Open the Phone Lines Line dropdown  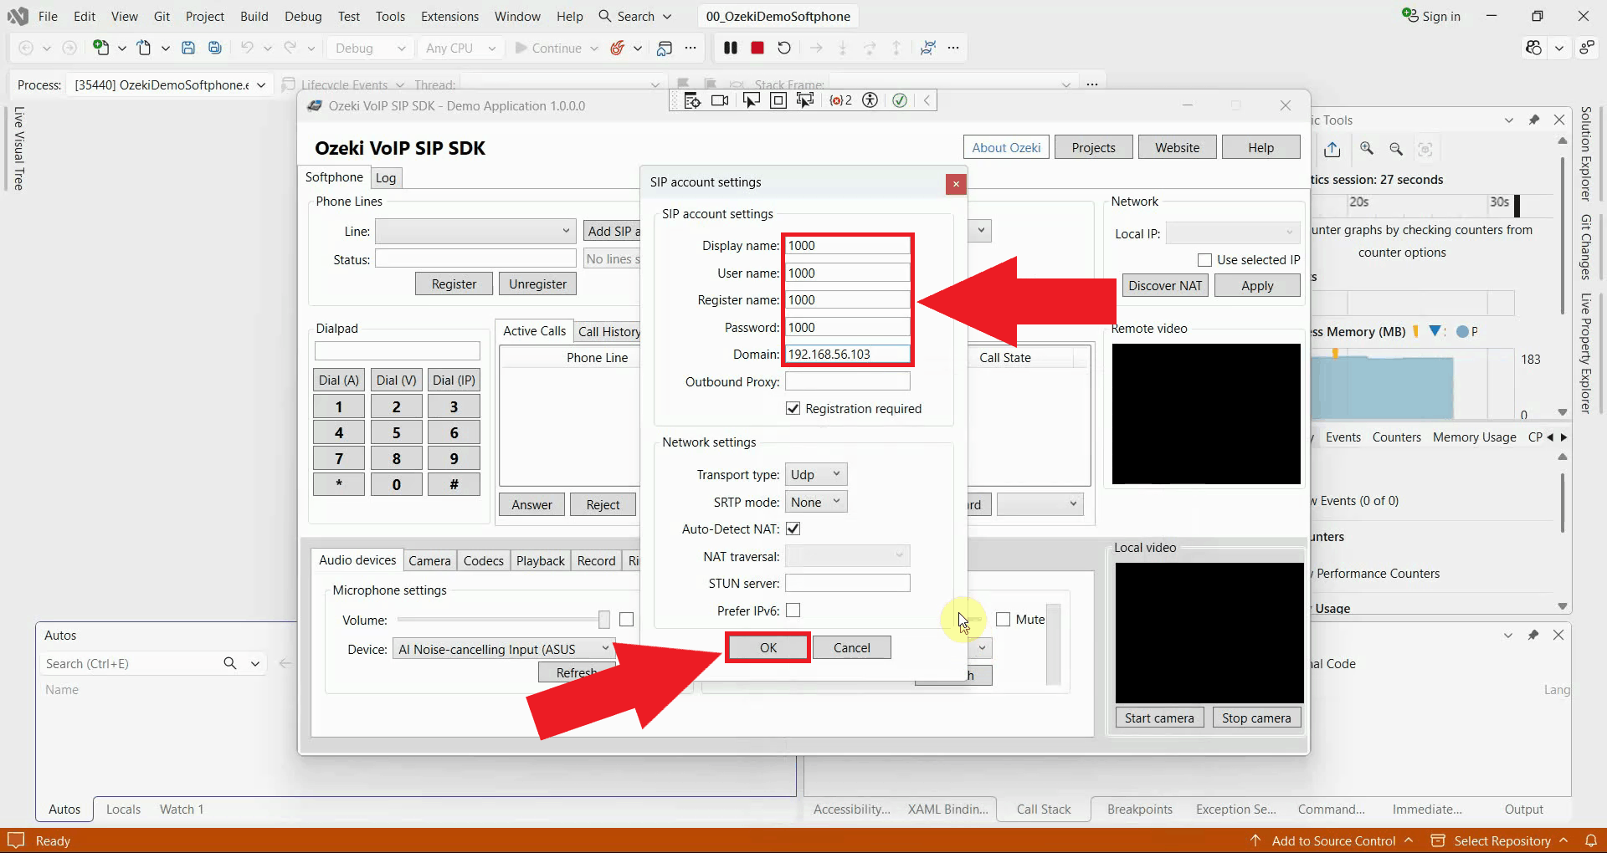coord(475,231)
